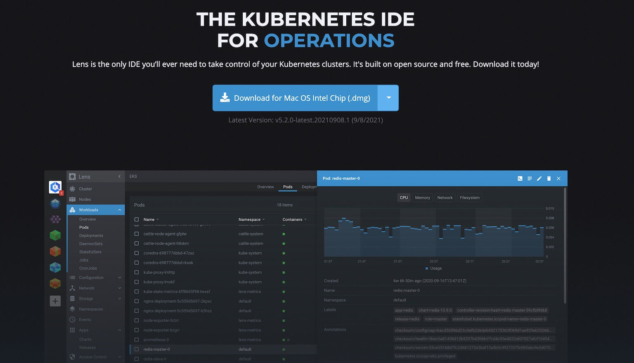Viewport: 634px width, 363px height.
Task: Click the redis-master-0 pod name in table
Action: coord(156,349)
